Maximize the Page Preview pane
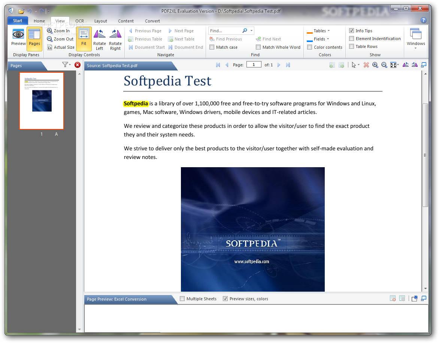 (x=424, y=298)
